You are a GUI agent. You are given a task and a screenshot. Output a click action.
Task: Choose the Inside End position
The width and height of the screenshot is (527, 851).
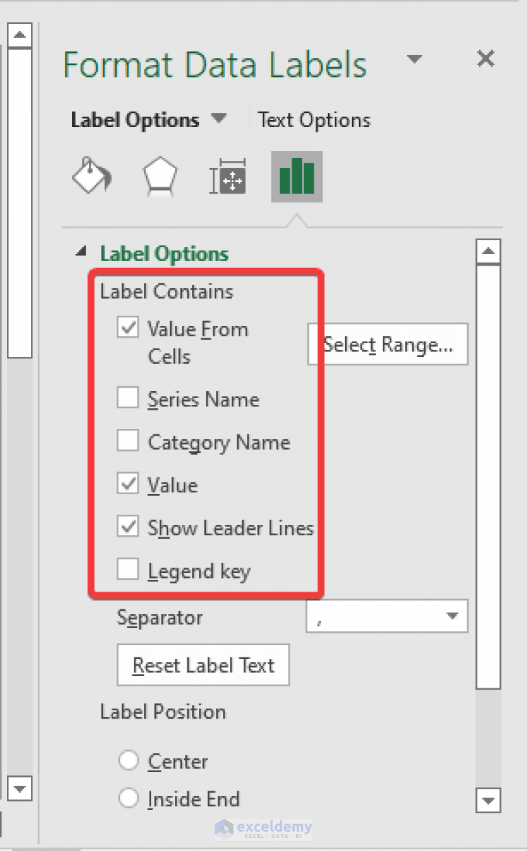tap(128, 798)
